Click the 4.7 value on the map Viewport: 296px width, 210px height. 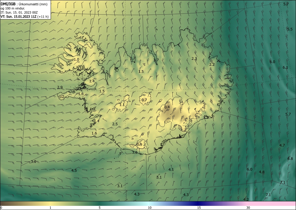point(282,145)
